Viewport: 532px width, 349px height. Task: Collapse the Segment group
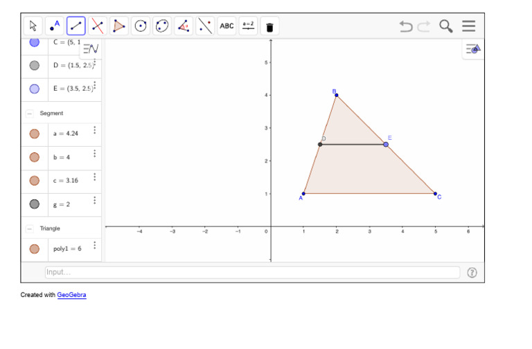pos(30,114)
